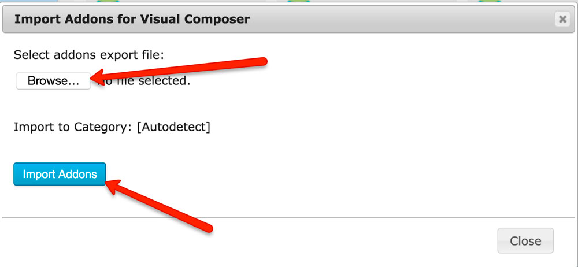
Task: Dismiss dialog with the X icon
Action: [x=562, y=19]
